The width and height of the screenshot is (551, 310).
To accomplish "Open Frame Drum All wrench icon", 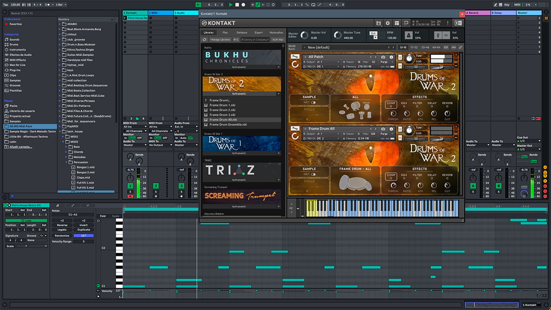I will (295, 129).
